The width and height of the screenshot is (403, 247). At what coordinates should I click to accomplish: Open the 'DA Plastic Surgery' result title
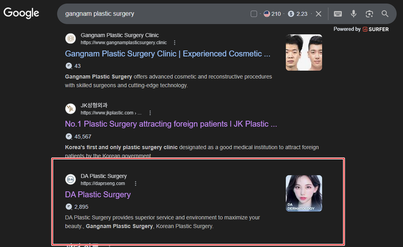pyautogui.click(x=98, y=195)
